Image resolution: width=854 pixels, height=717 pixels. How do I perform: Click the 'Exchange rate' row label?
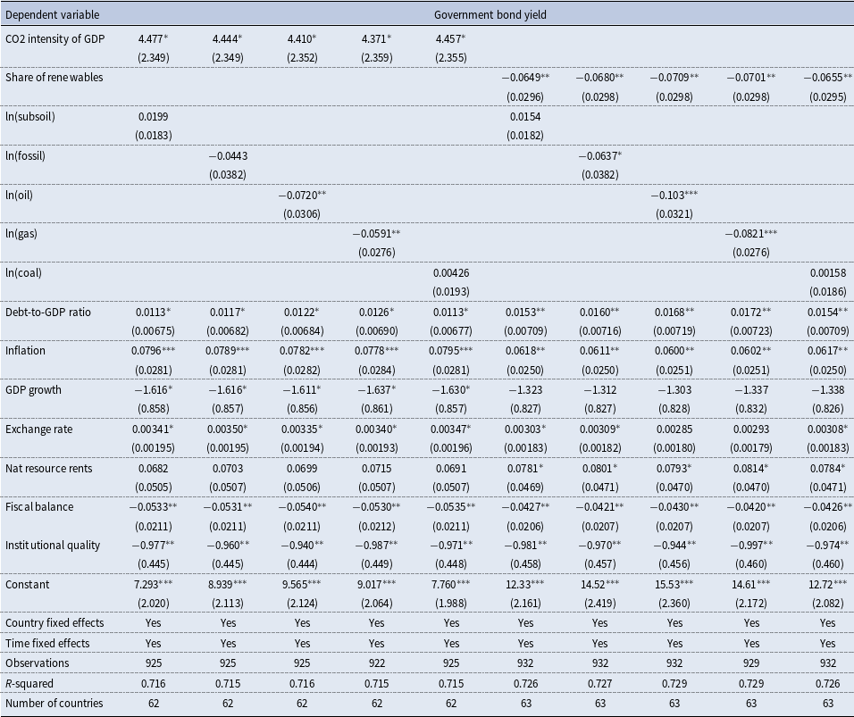(38, 429)
